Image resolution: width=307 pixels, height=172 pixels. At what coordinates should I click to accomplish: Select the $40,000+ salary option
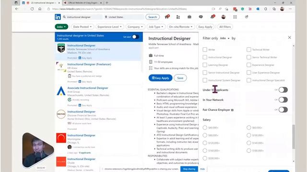(205, 128)
